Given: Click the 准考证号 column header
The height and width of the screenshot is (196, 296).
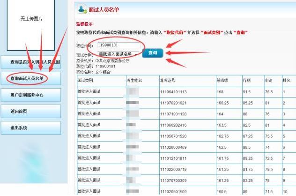Looking at the screenshot, I should [x=168, y=81].
